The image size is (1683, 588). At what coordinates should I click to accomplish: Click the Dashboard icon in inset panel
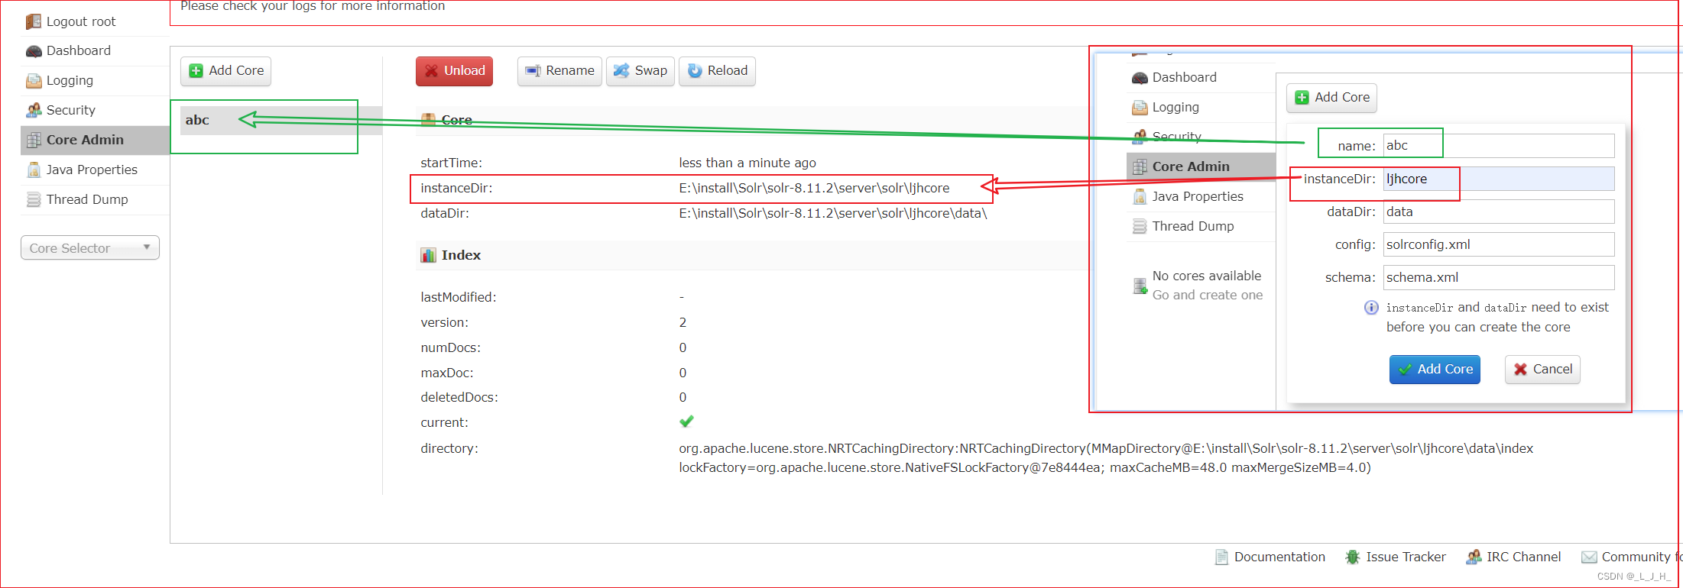coord(1140,78)
